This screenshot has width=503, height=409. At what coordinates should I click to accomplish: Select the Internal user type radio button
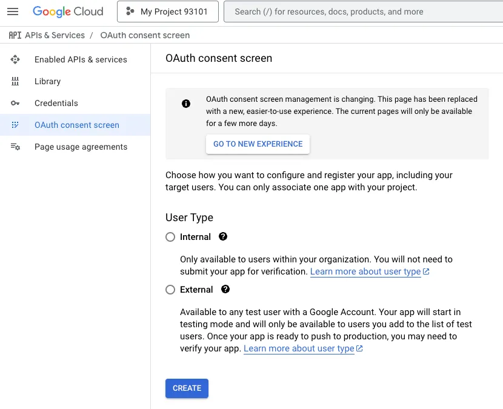[170, 237]
